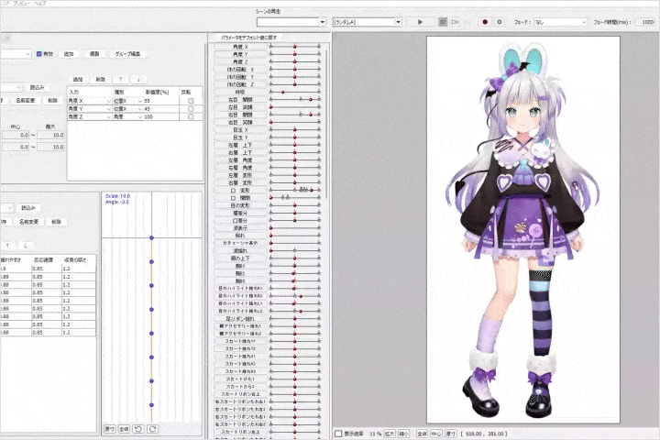Click 中心 center button in viewer footer

tap(436, 434)
